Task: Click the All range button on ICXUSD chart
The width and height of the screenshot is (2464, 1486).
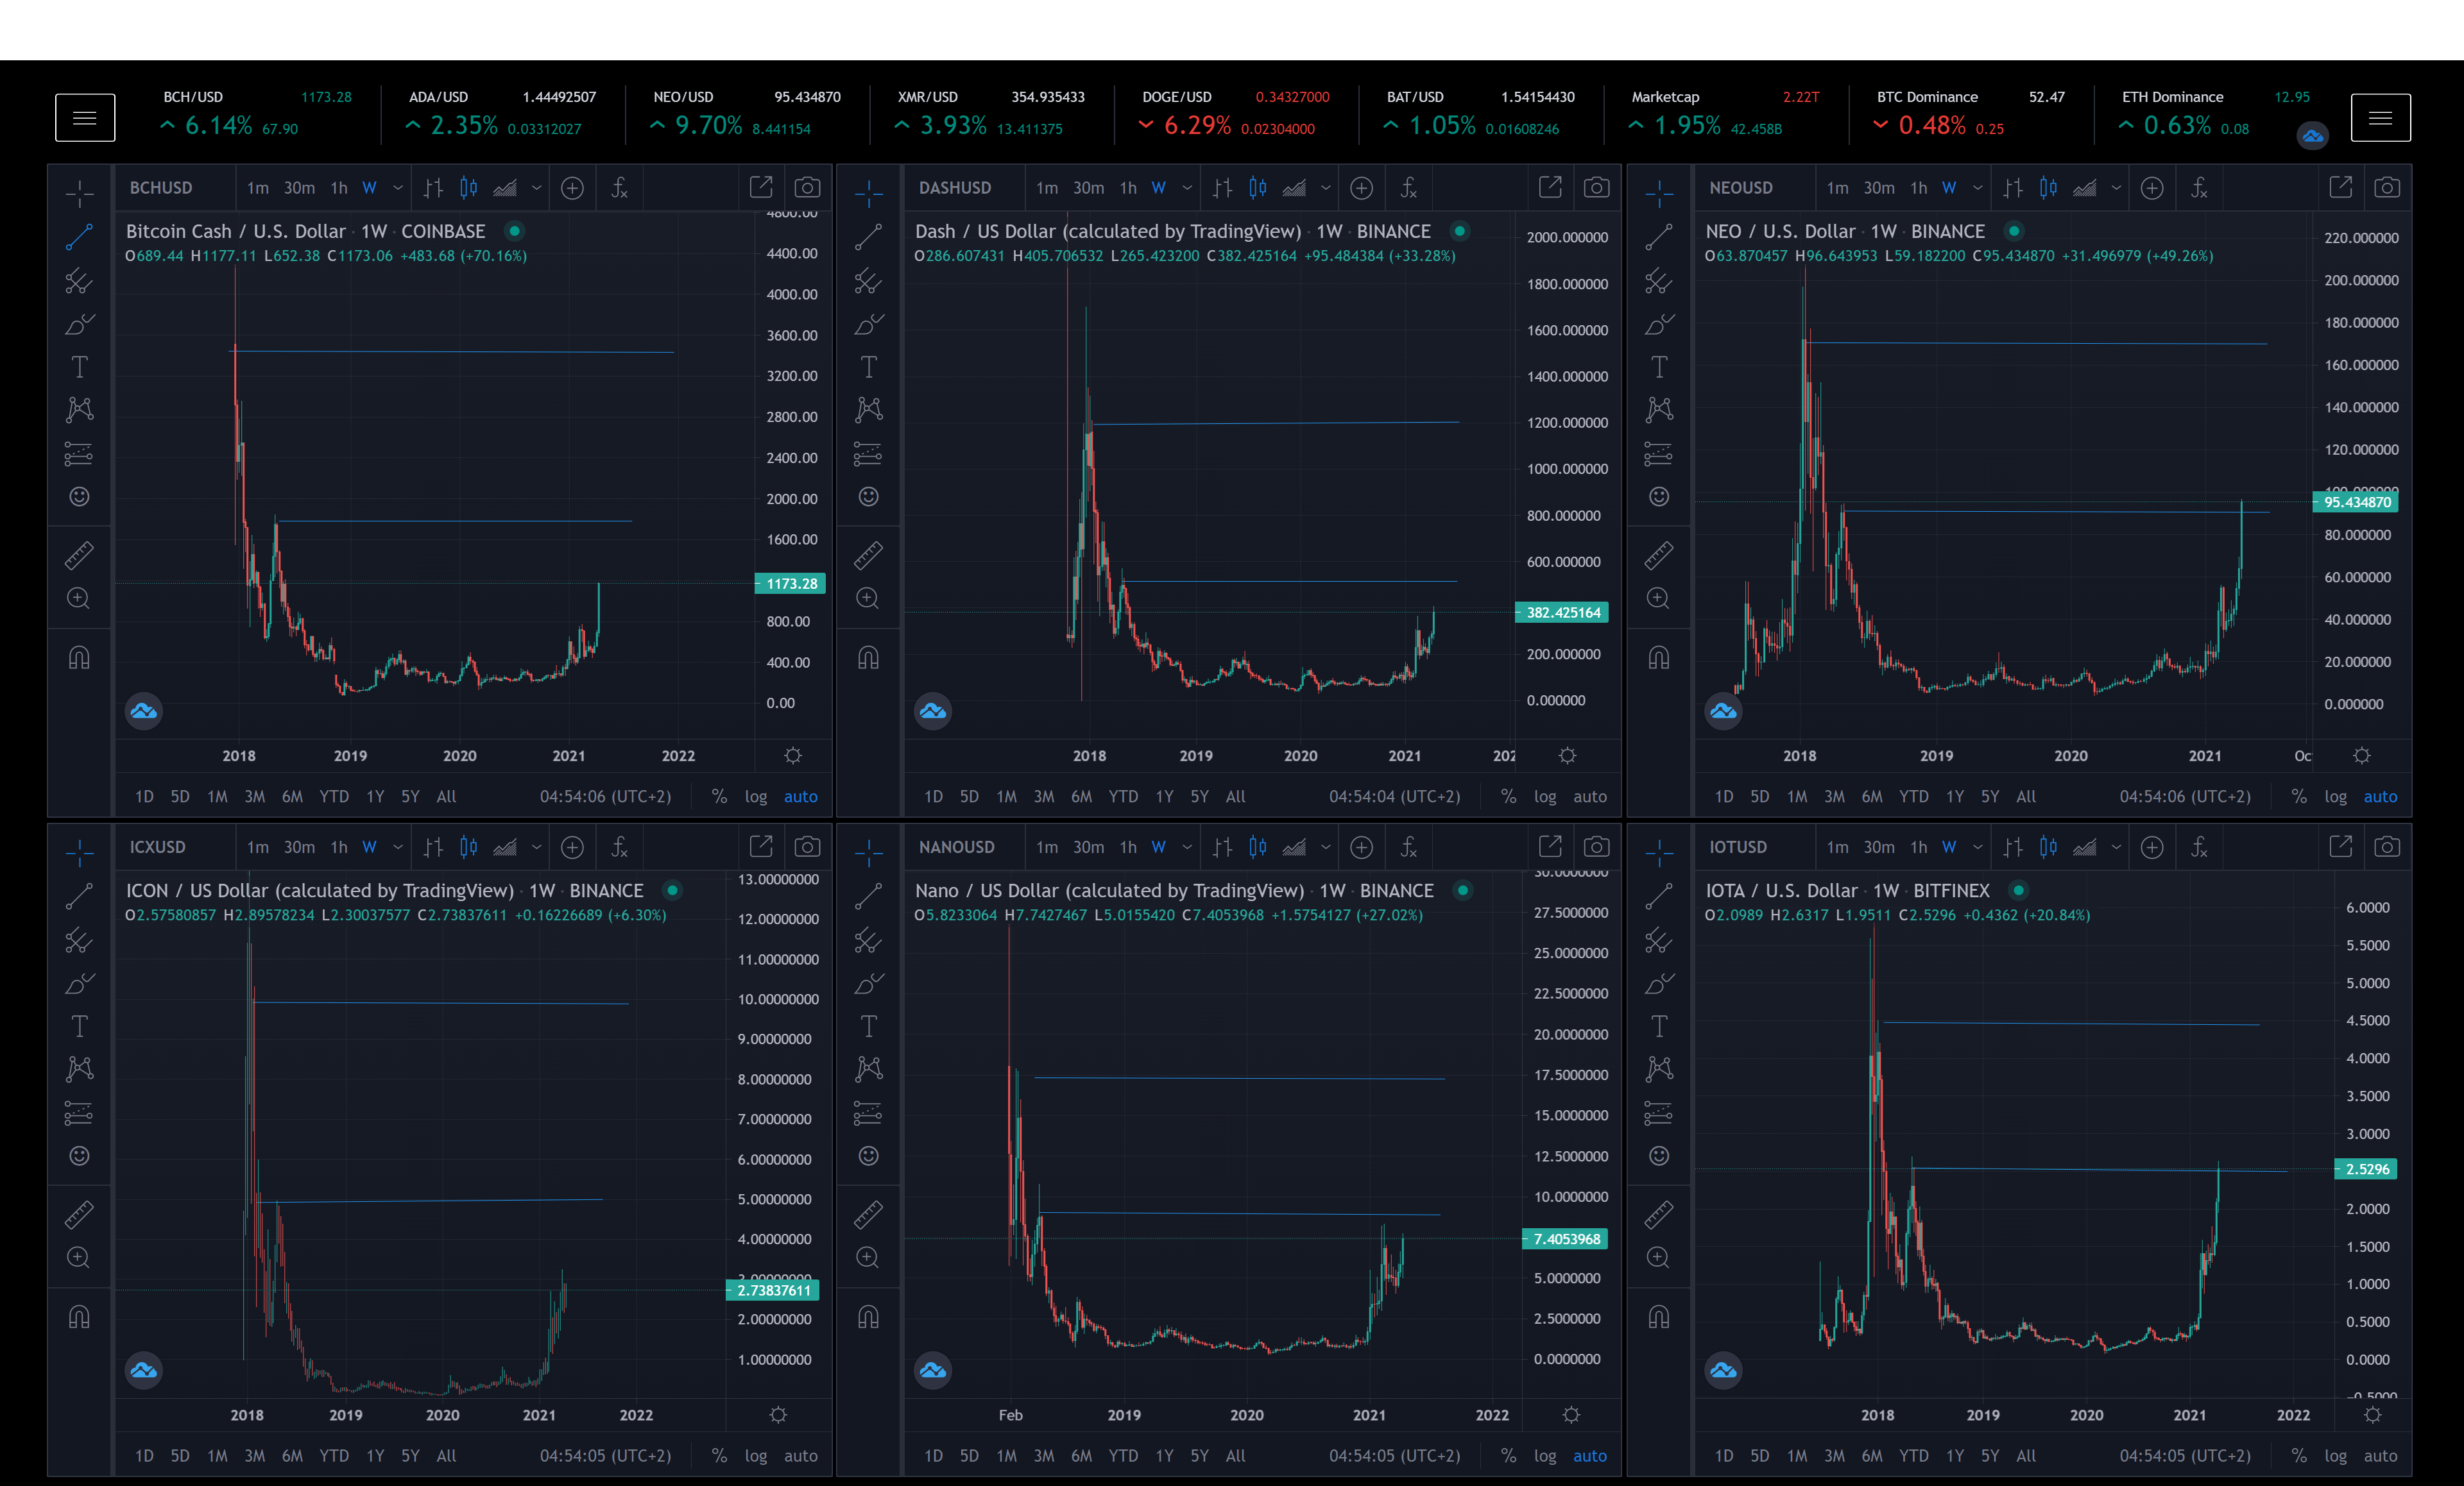Action: [446, 1455]
